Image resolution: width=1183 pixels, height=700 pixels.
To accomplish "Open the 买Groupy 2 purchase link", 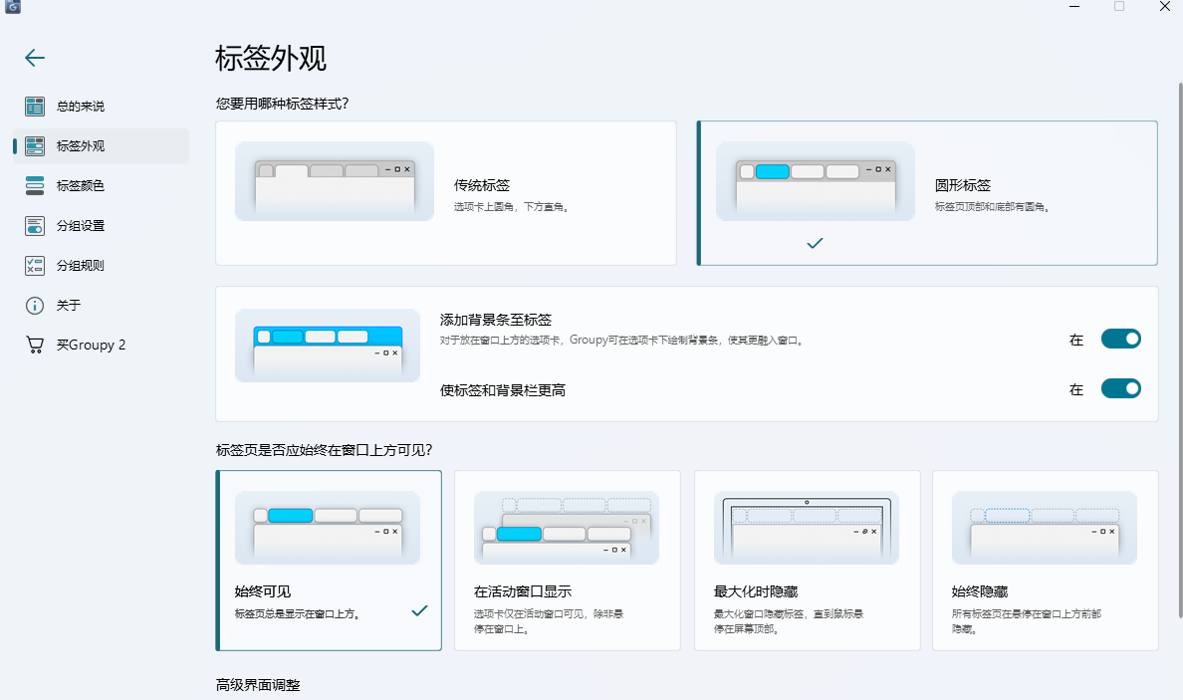I will (91, 346).
